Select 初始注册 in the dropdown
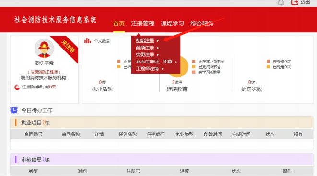The image size is (317, 176). click(x=145, y=41)
